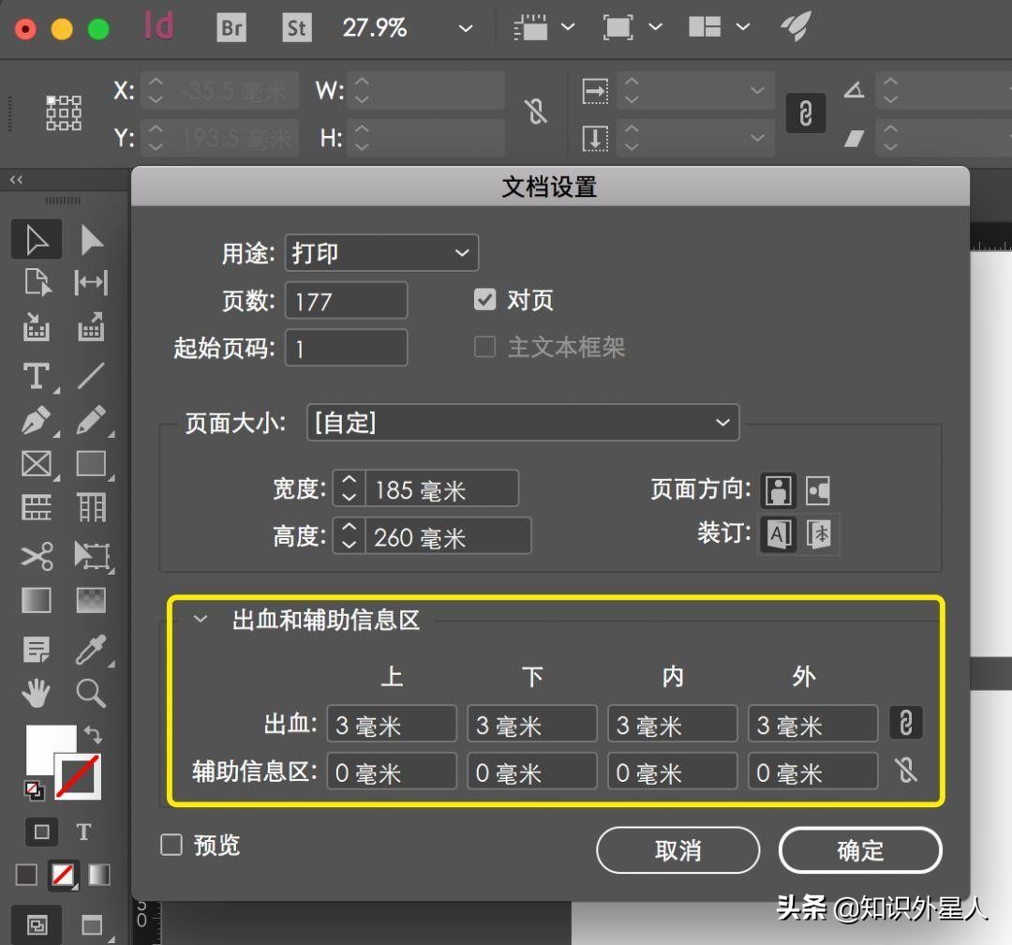1012x945 pixels.
Task: Select the Pen tool
Action: click(x=36, y=419)
